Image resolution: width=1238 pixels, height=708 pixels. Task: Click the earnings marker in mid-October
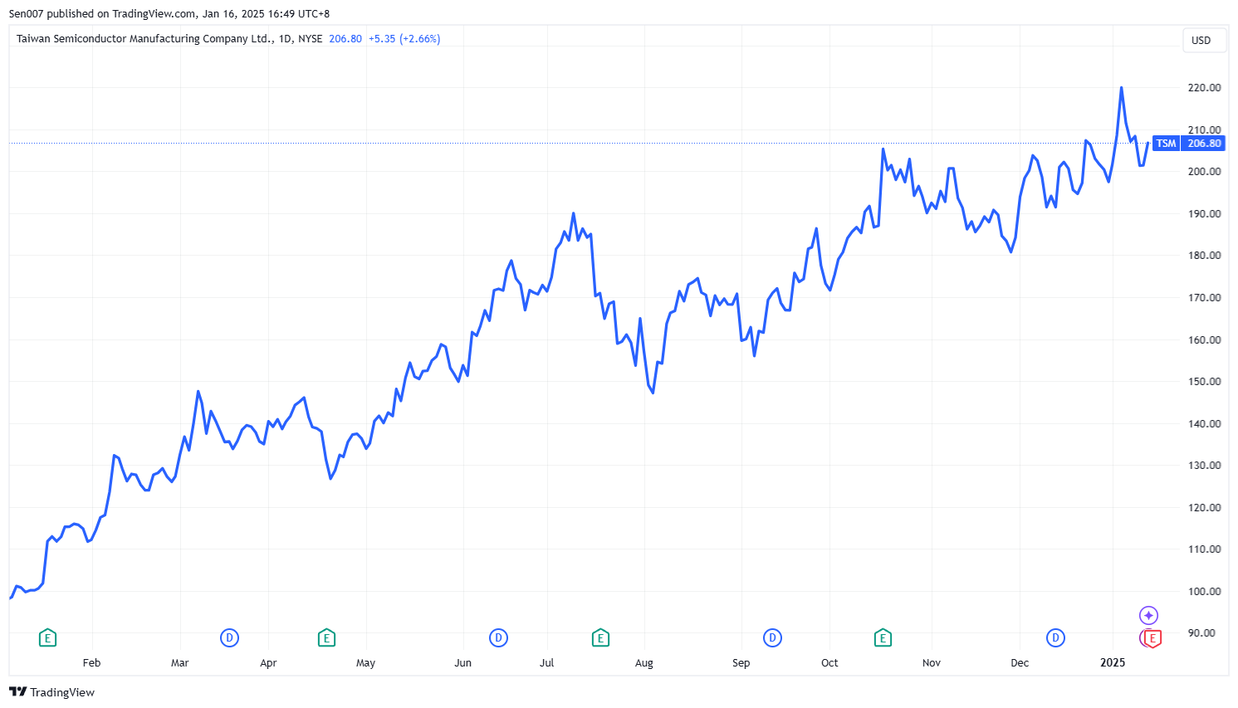[883, 637]
